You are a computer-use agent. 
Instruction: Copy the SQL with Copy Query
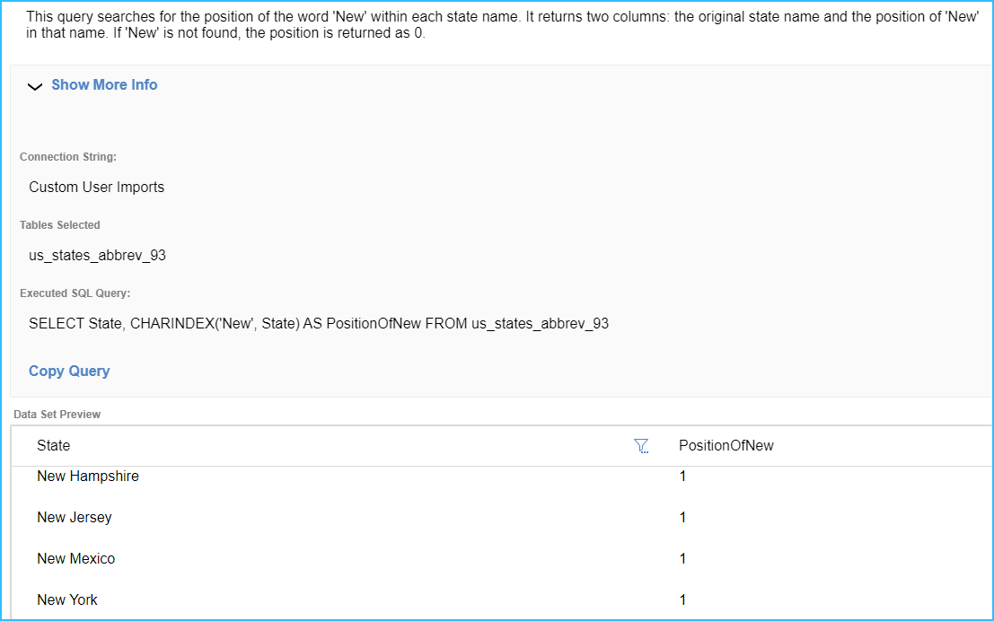tap(69, 371)
